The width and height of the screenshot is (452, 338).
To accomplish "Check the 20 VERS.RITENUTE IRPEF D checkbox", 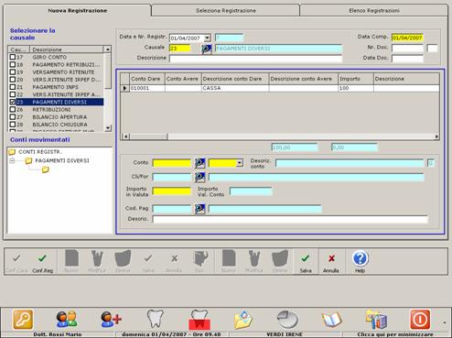I will pyautogui.click(x=13, y=80).
